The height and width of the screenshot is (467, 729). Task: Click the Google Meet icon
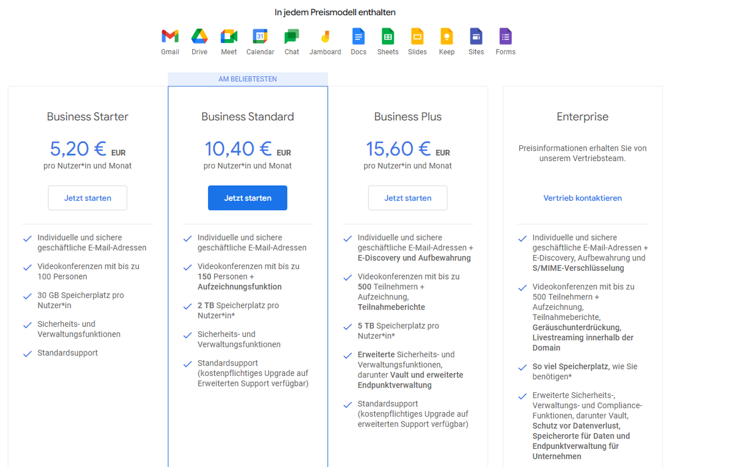tap(229, 36)
